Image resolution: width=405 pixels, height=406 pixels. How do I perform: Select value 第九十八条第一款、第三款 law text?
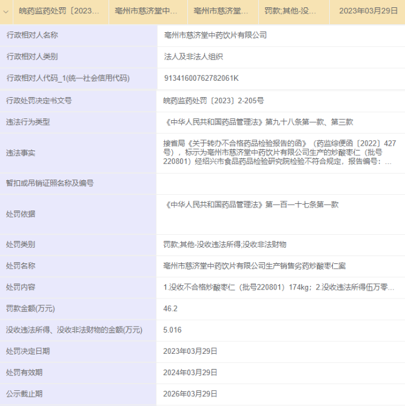tap(258, 122)
